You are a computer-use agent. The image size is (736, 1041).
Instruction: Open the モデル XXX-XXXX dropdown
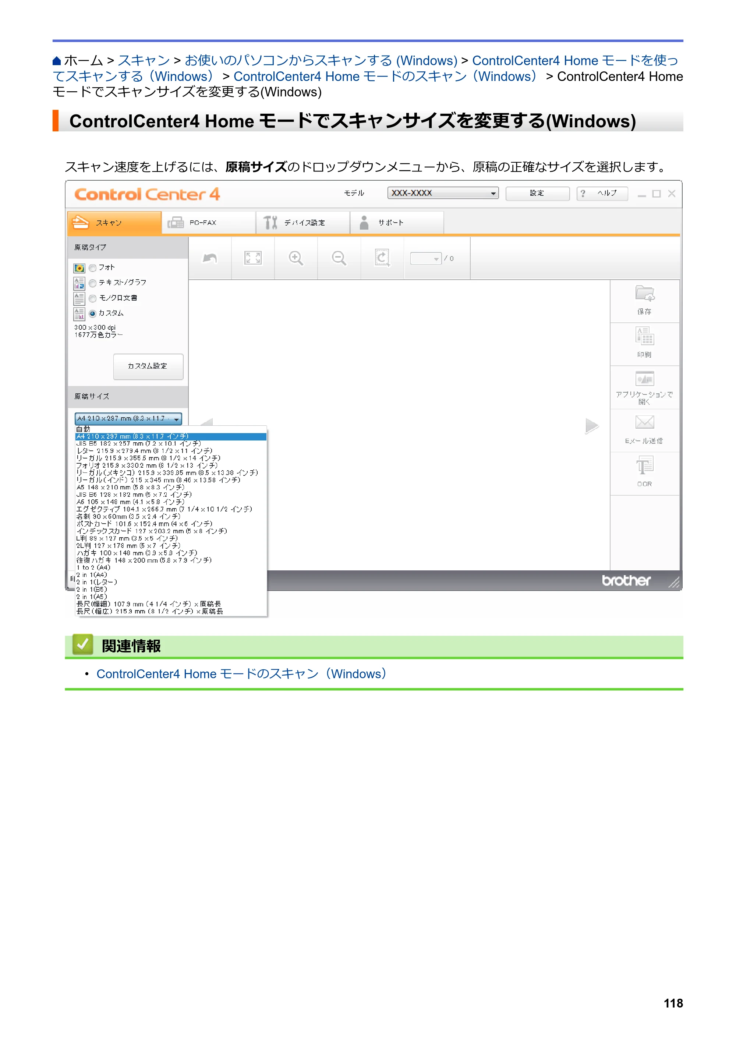[443, 193]
